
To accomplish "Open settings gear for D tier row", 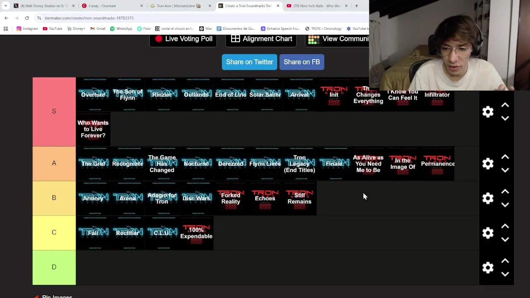I will tap(488, 268).
